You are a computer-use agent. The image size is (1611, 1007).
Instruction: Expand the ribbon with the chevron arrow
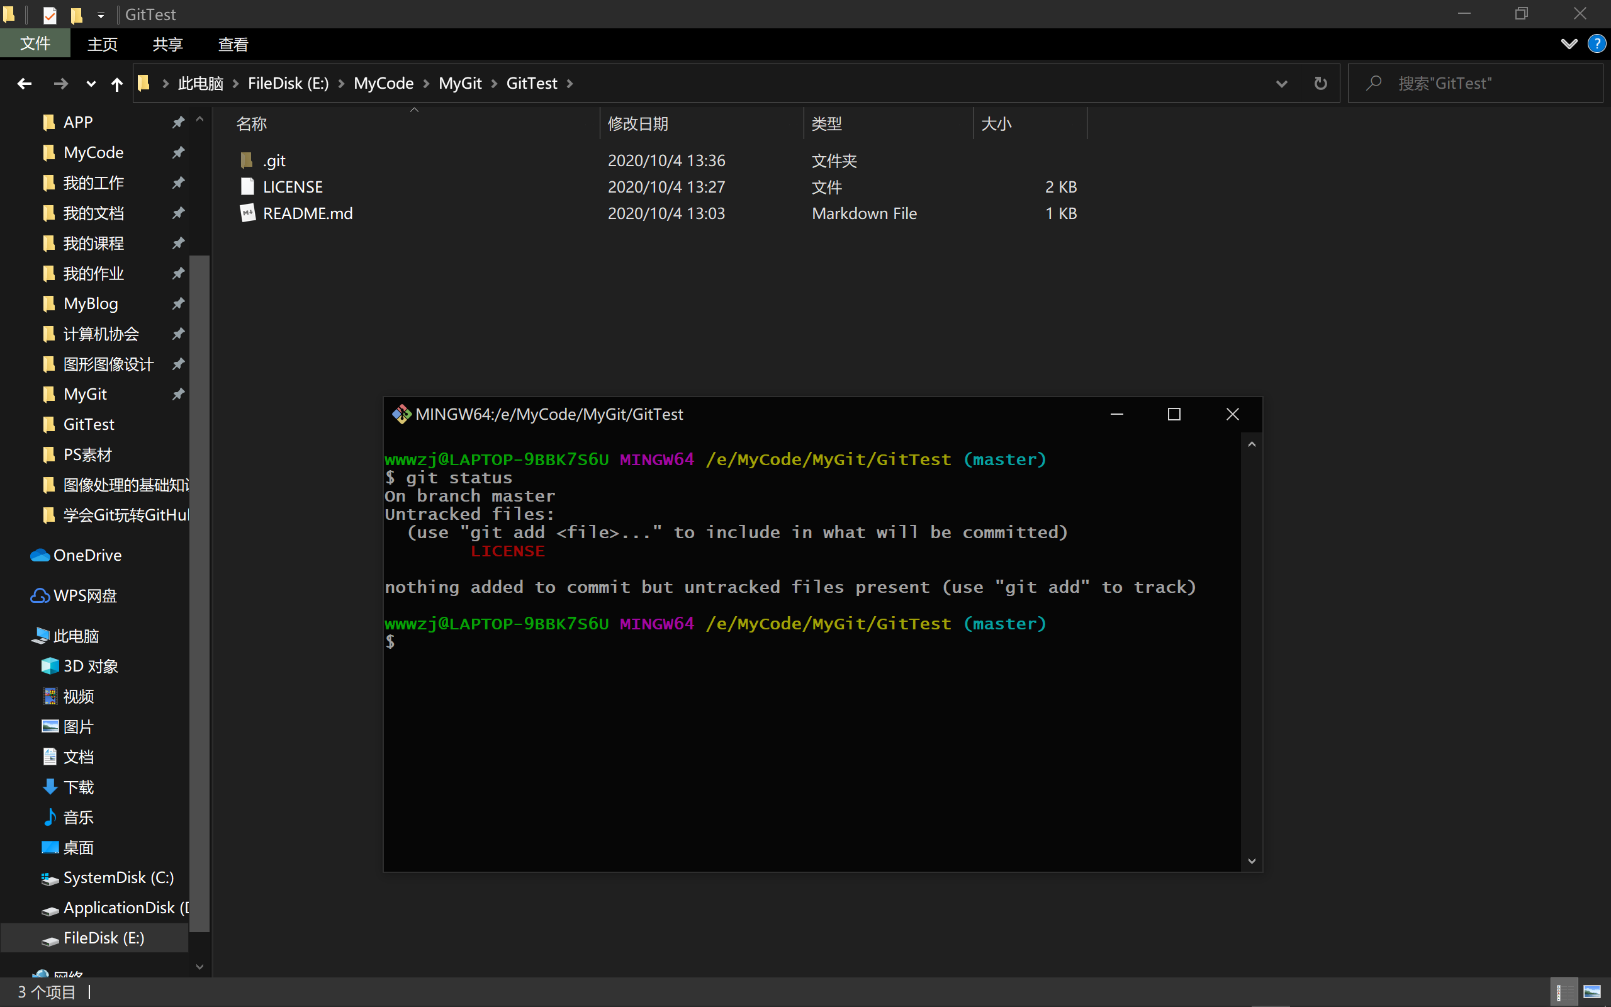(x=1569, y=44)
